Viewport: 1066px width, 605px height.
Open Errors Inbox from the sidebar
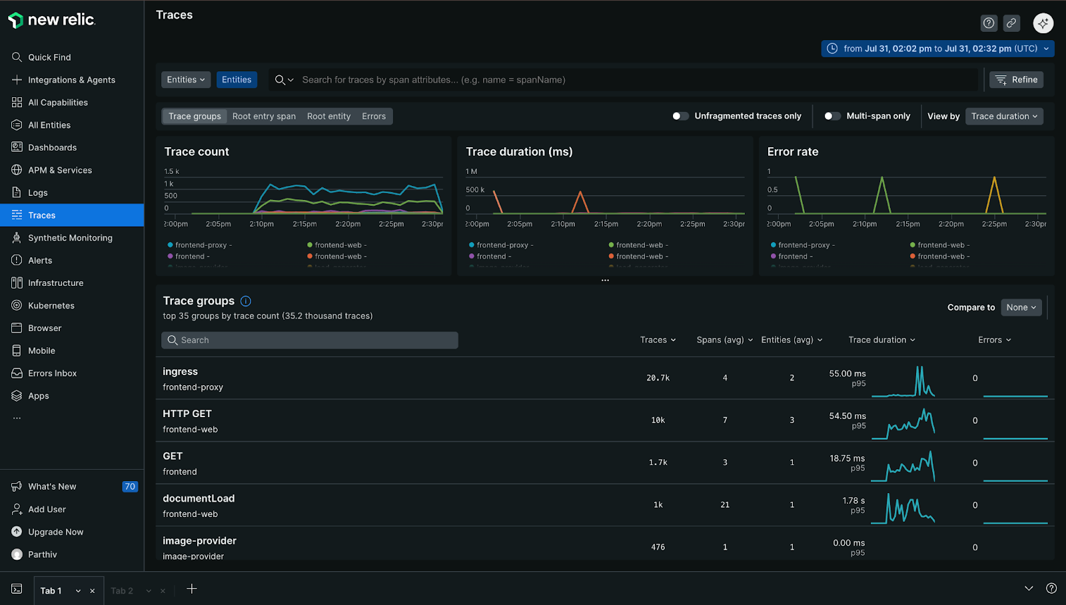point(52,373)
